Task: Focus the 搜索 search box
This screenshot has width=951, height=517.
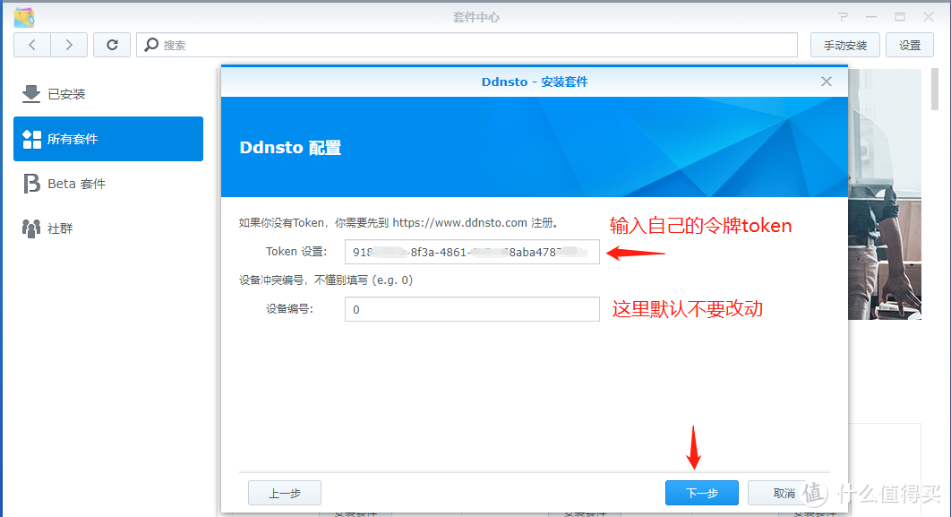Action: coord(467,45)
